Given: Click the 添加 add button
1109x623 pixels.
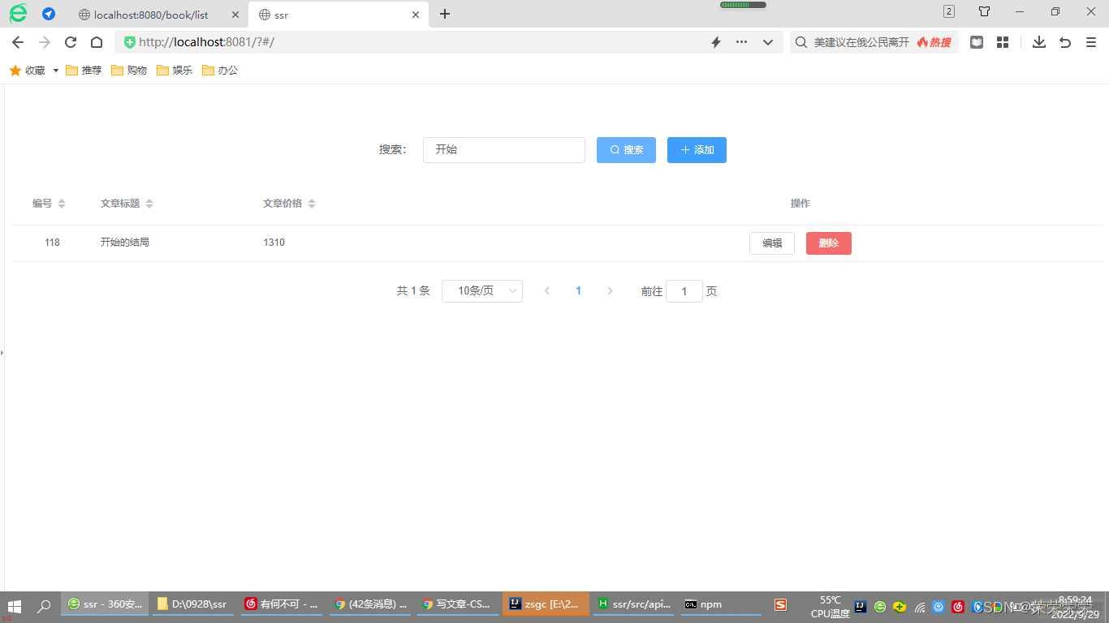Looking at the screenshot, I should pyautogui.click(x=697, y=150).
